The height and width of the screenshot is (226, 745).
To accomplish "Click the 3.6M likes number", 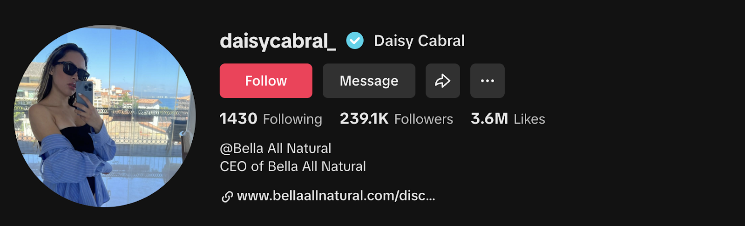I will click(x=489, y=118).
